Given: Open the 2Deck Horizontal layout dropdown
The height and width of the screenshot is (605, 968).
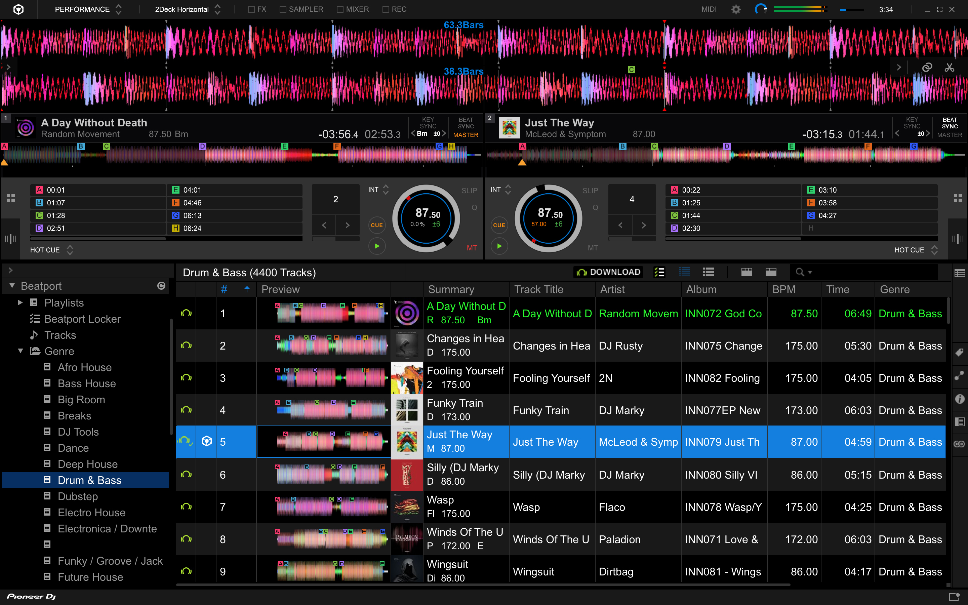Looking at the screenshot, I should 188,9.
